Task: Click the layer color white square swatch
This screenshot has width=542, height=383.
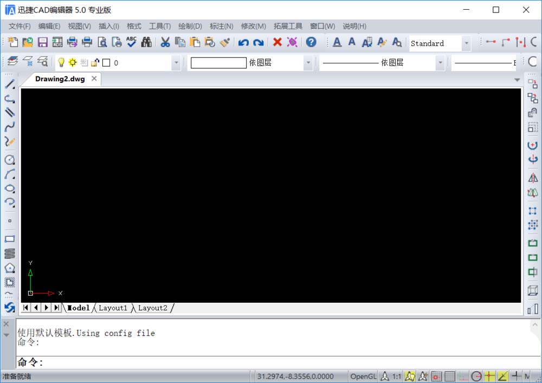Action: pyautogui.click(x=106, y=62)
